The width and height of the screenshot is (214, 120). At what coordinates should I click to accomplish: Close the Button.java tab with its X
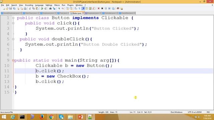83,13
